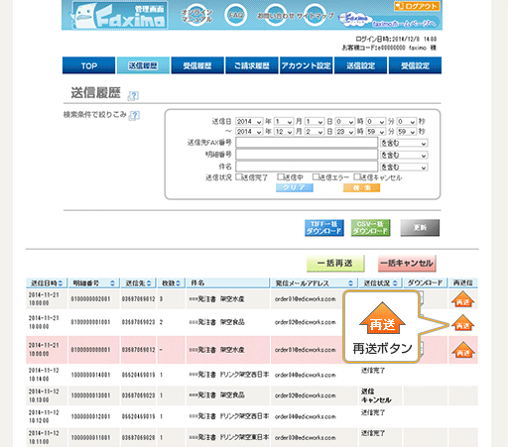This screenshot has width=508, height=447.
Task: Open the FAQ circle icon in header
Action: tap(235, 15)
